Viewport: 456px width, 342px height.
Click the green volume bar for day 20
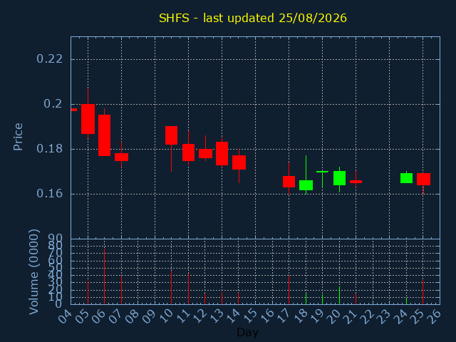(339, 296)
